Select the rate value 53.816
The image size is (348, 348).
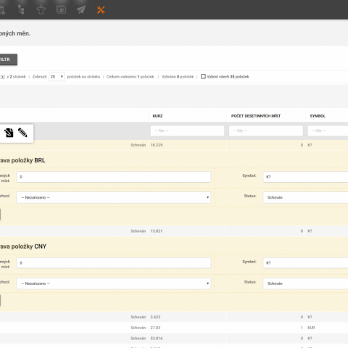(157, 339)
